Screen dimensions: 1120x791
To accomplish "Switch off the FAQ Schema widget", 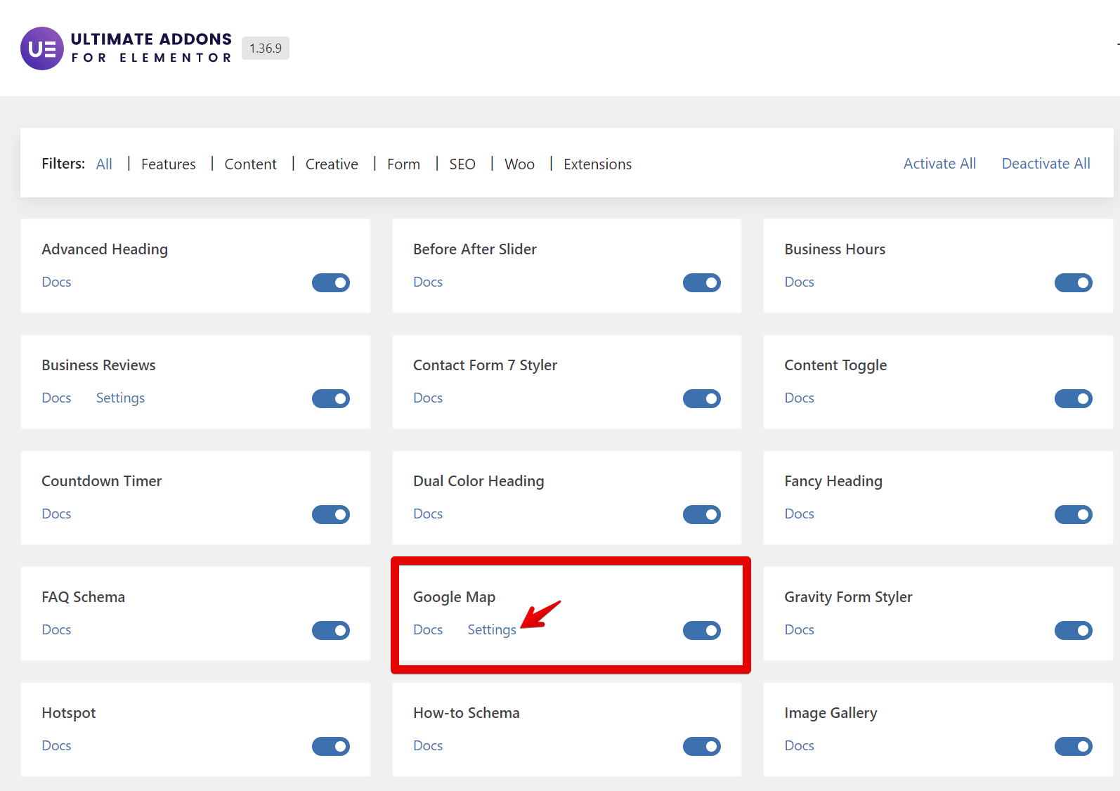I will 331,630.
